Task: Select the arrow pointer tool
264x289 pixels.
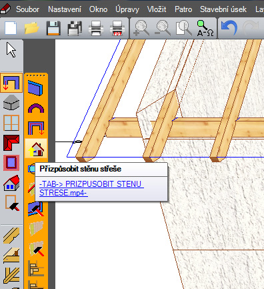Action: (x=11, y=50)
